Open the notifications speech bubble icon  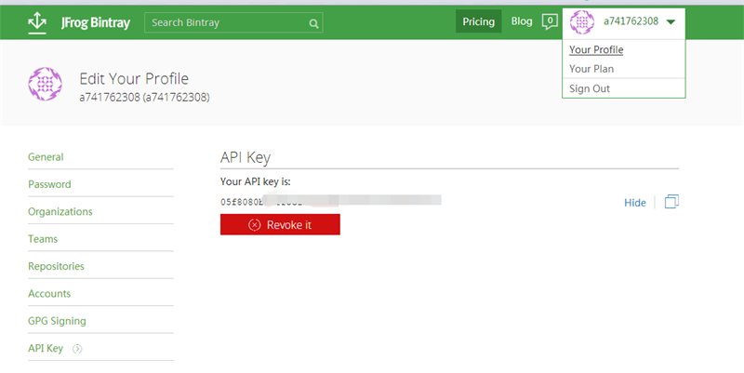pos(550,21)
